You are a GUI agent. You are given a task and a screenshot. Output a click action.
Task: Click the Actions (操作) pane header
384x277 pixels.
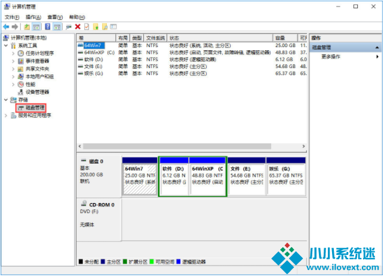(346, 38)
